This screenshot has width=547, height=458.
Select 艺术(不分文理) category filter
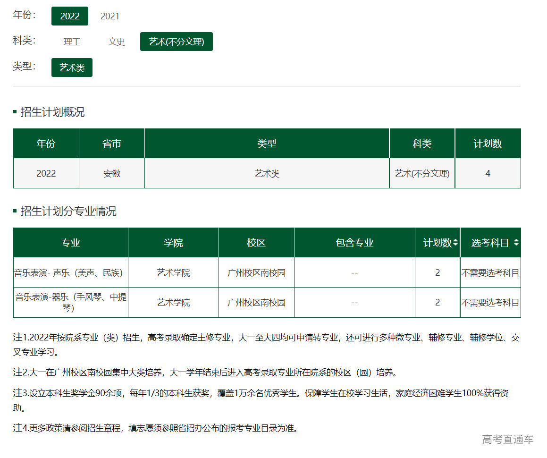[177, 42]
